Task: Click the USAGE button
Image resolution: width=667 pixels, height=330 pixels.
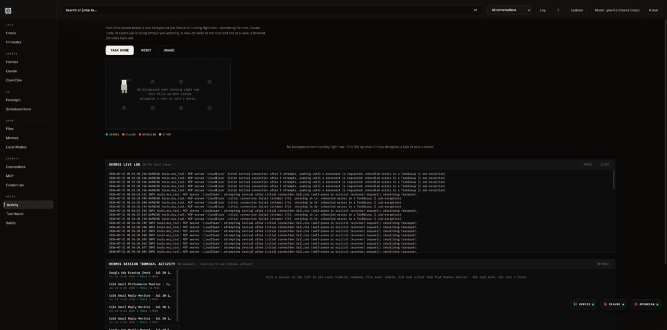Action: 169,50
